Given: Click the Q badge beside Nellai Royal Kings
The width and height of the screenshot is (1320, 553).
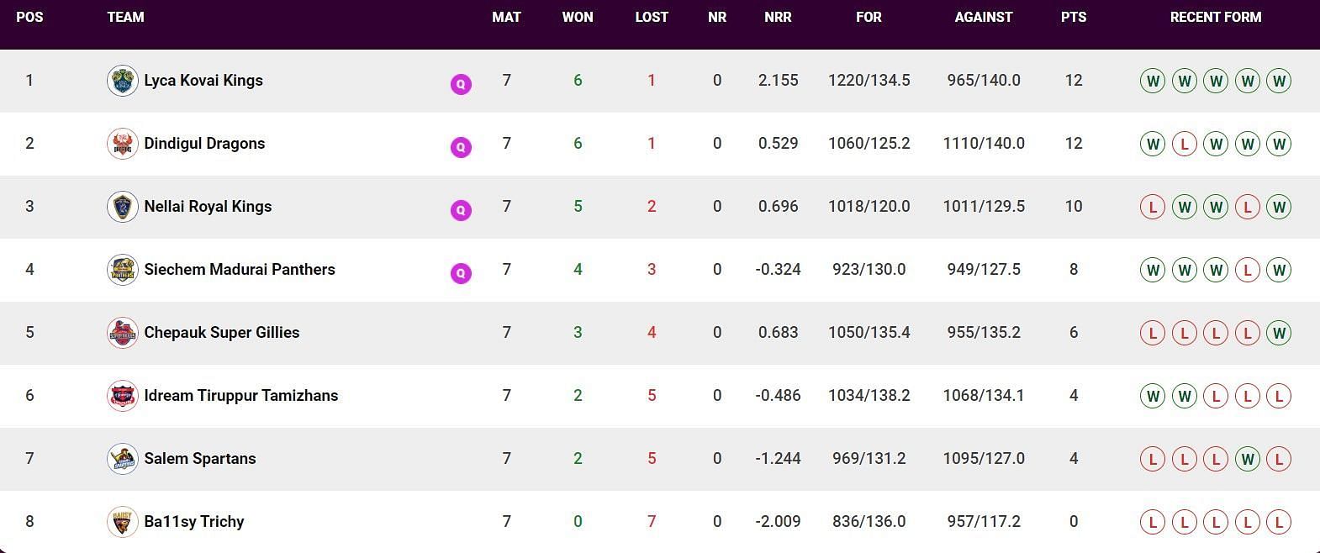Looking at the screenshot, I should click(x=461, y=210).
